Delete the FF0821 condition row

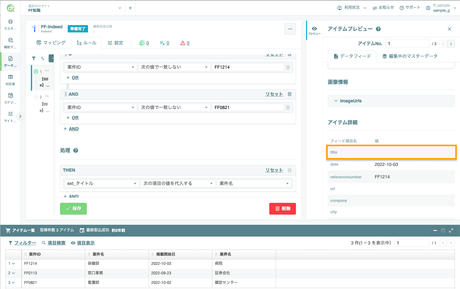288,107
